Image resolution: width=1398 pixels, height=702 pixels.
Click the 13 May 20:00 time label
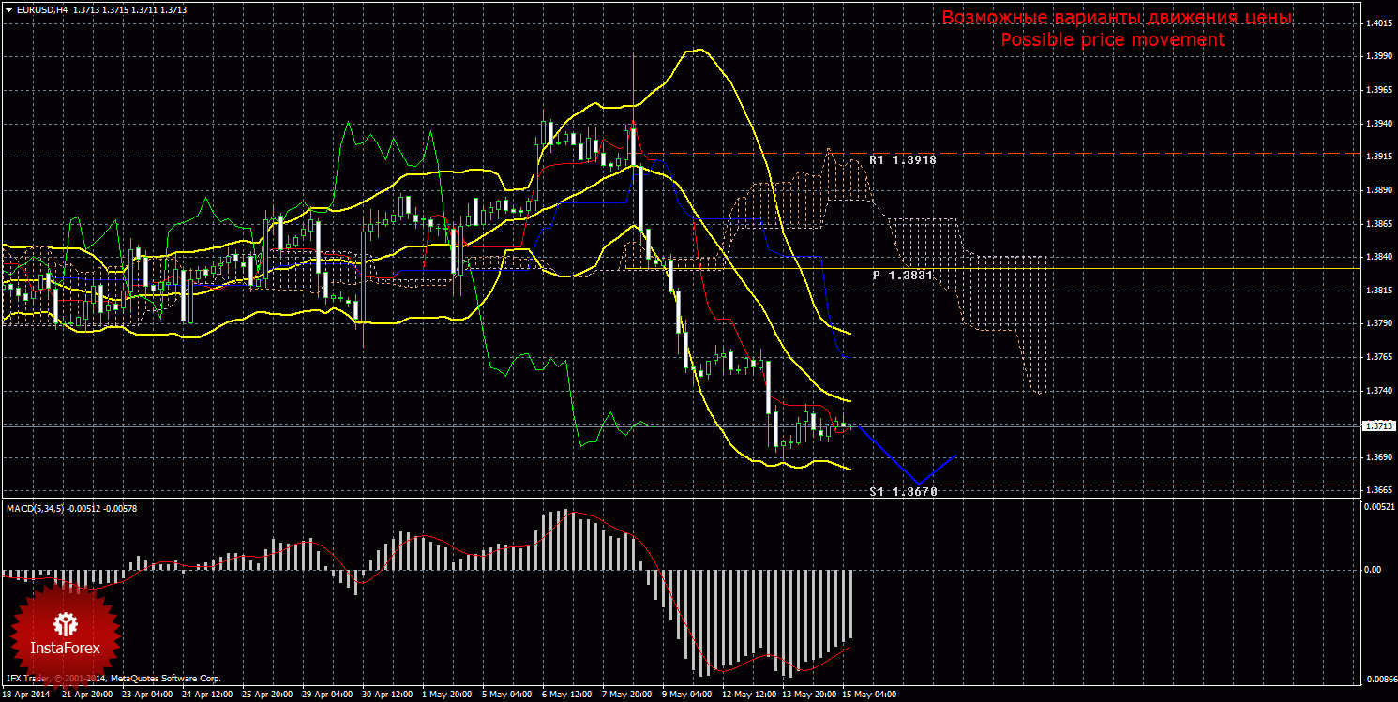(807, 695)
